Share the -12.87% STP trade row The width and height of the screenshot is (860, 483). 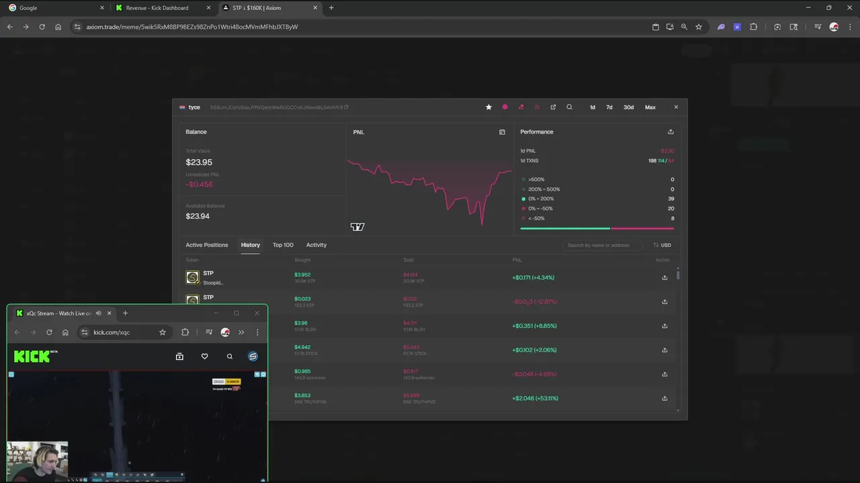click(x=664, y=302)
